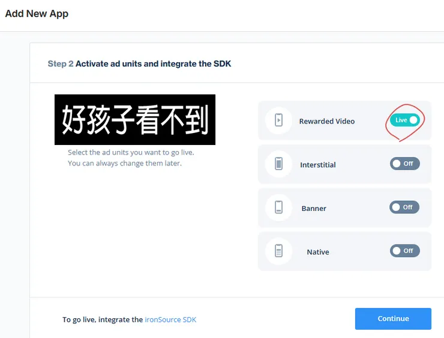Click the Banner phone icon
The height and width of the screenshot is (338, 444).
point(278,207)
